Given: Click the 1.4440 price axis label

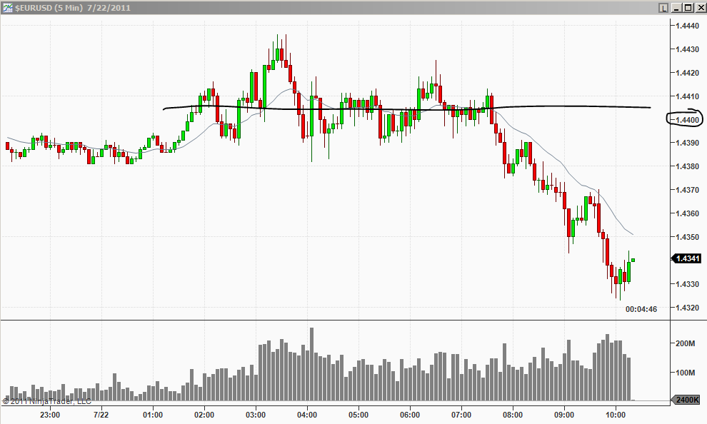Looking at the screenshot, I should click(687, 26).
